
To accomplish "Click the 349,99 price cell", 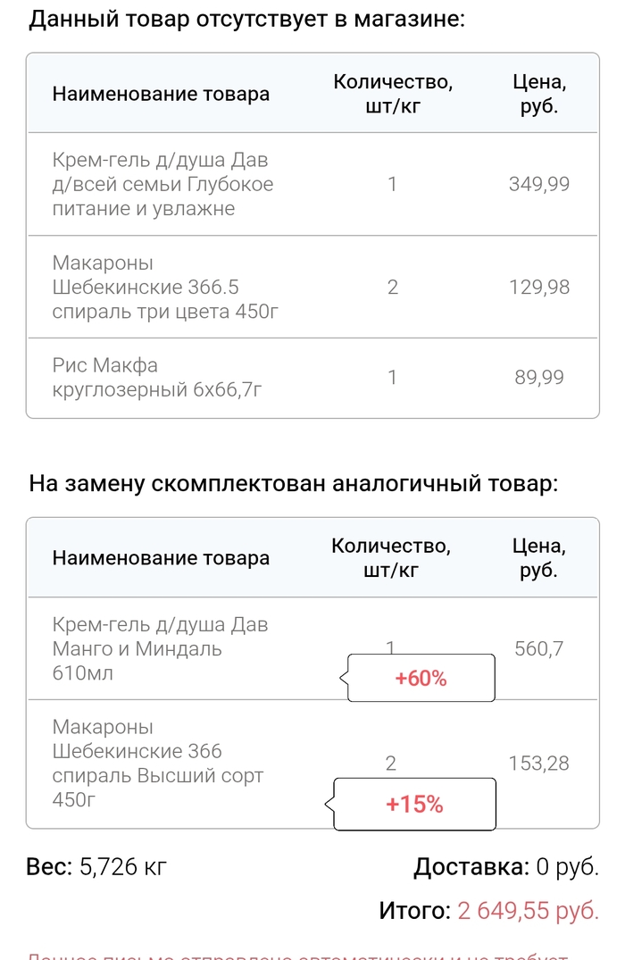I will tap(538, 185).
